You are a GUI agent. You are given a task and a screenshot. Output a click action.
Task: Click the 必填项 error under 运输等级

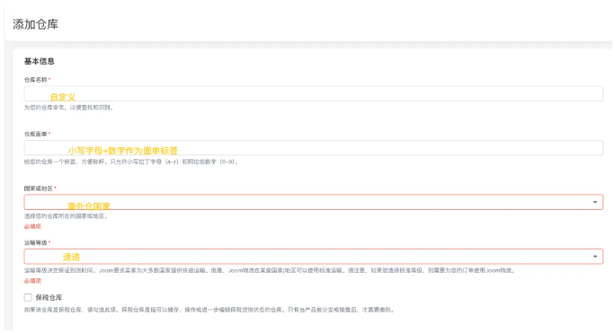[x=32, y=280]
